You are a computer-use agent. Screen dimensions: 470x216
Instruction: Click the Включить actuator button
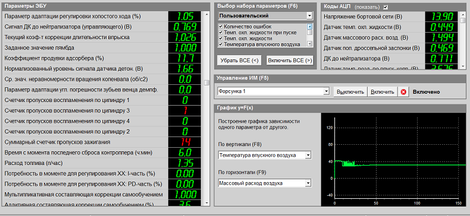click(383, 92)
